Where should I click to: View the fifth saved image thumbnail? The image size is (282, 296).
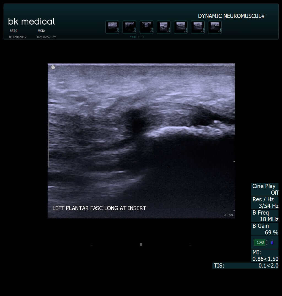click(x=181, y=27)
